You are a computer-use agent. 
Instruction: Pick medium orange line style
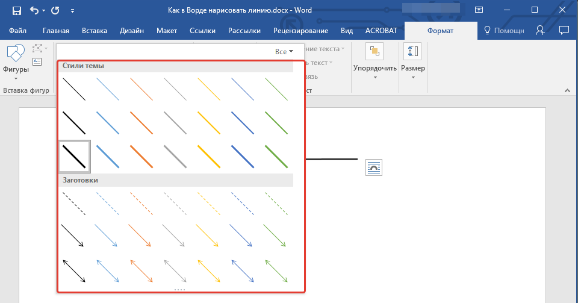tap(141, 123)
